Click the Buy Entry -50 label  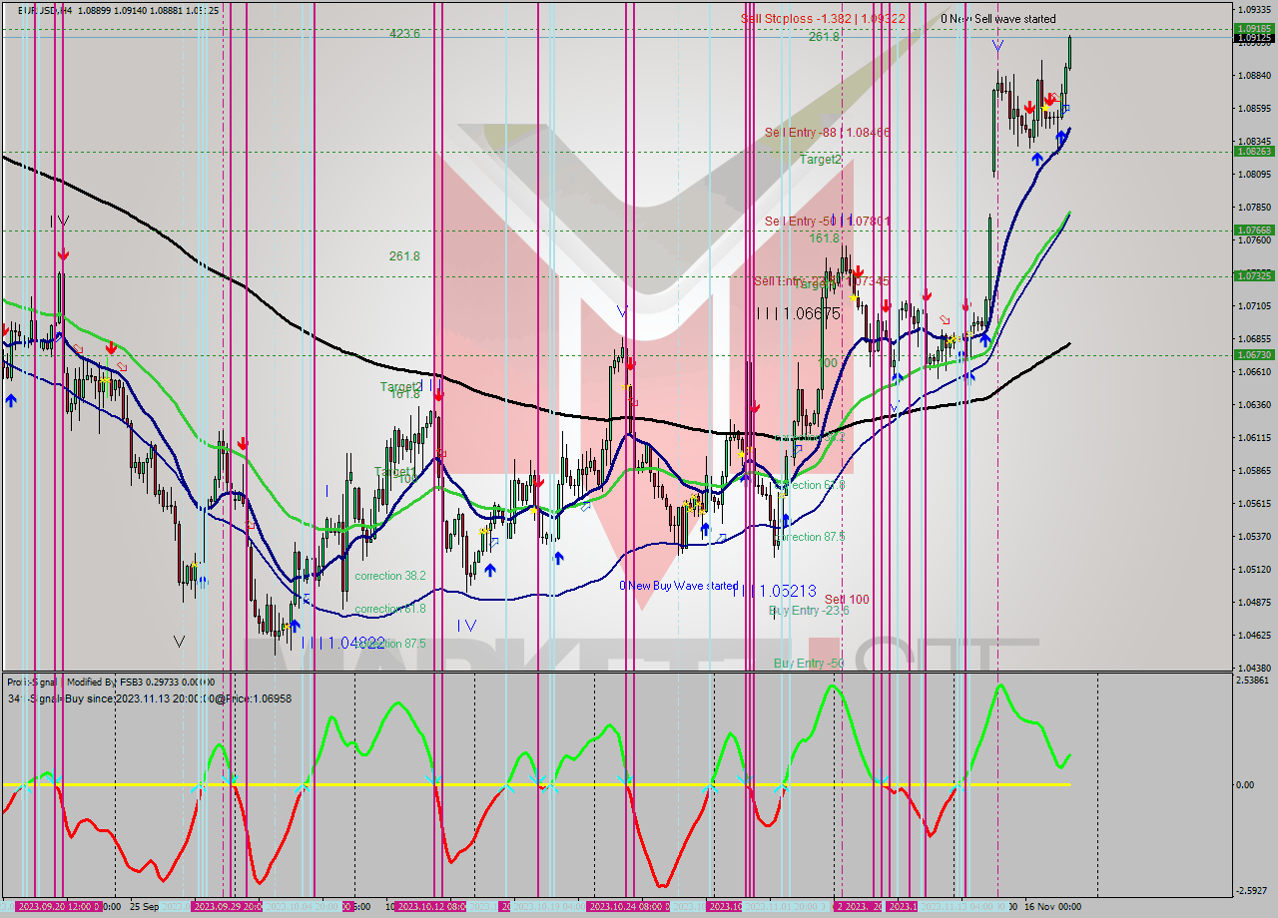point(809,663)
